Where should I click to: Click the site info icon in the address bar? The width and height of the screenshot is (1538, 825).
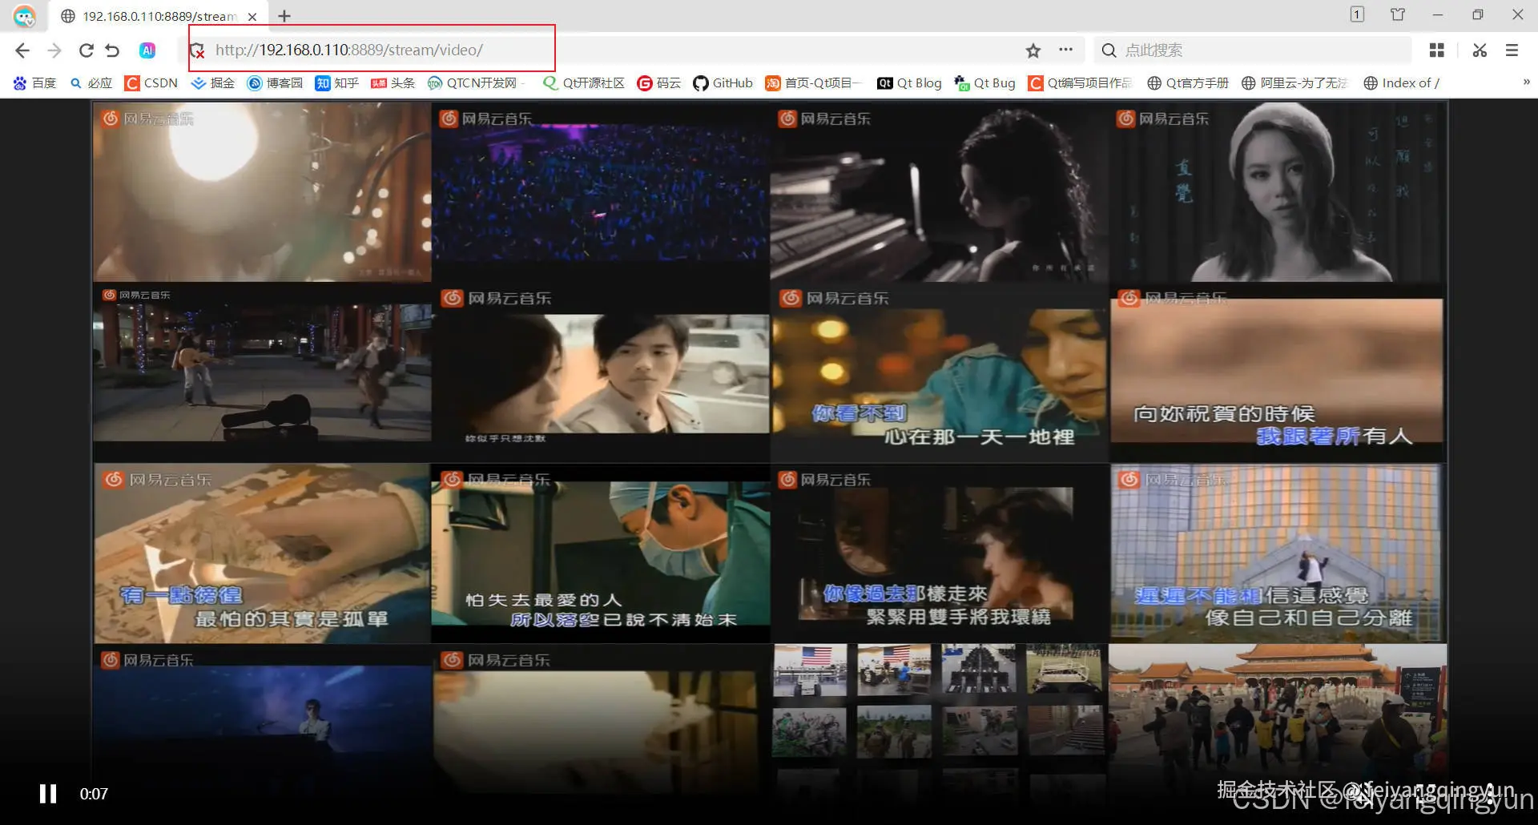coord(198,50)
